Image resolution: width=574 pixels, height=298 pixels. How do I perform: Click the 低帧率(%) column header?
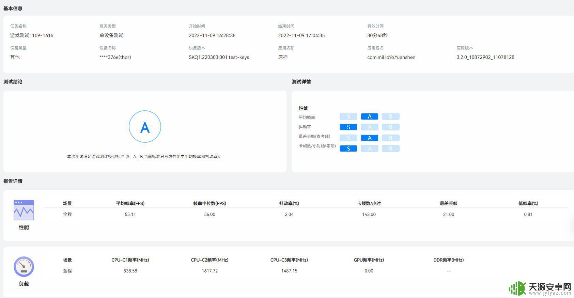coord(528,203)
